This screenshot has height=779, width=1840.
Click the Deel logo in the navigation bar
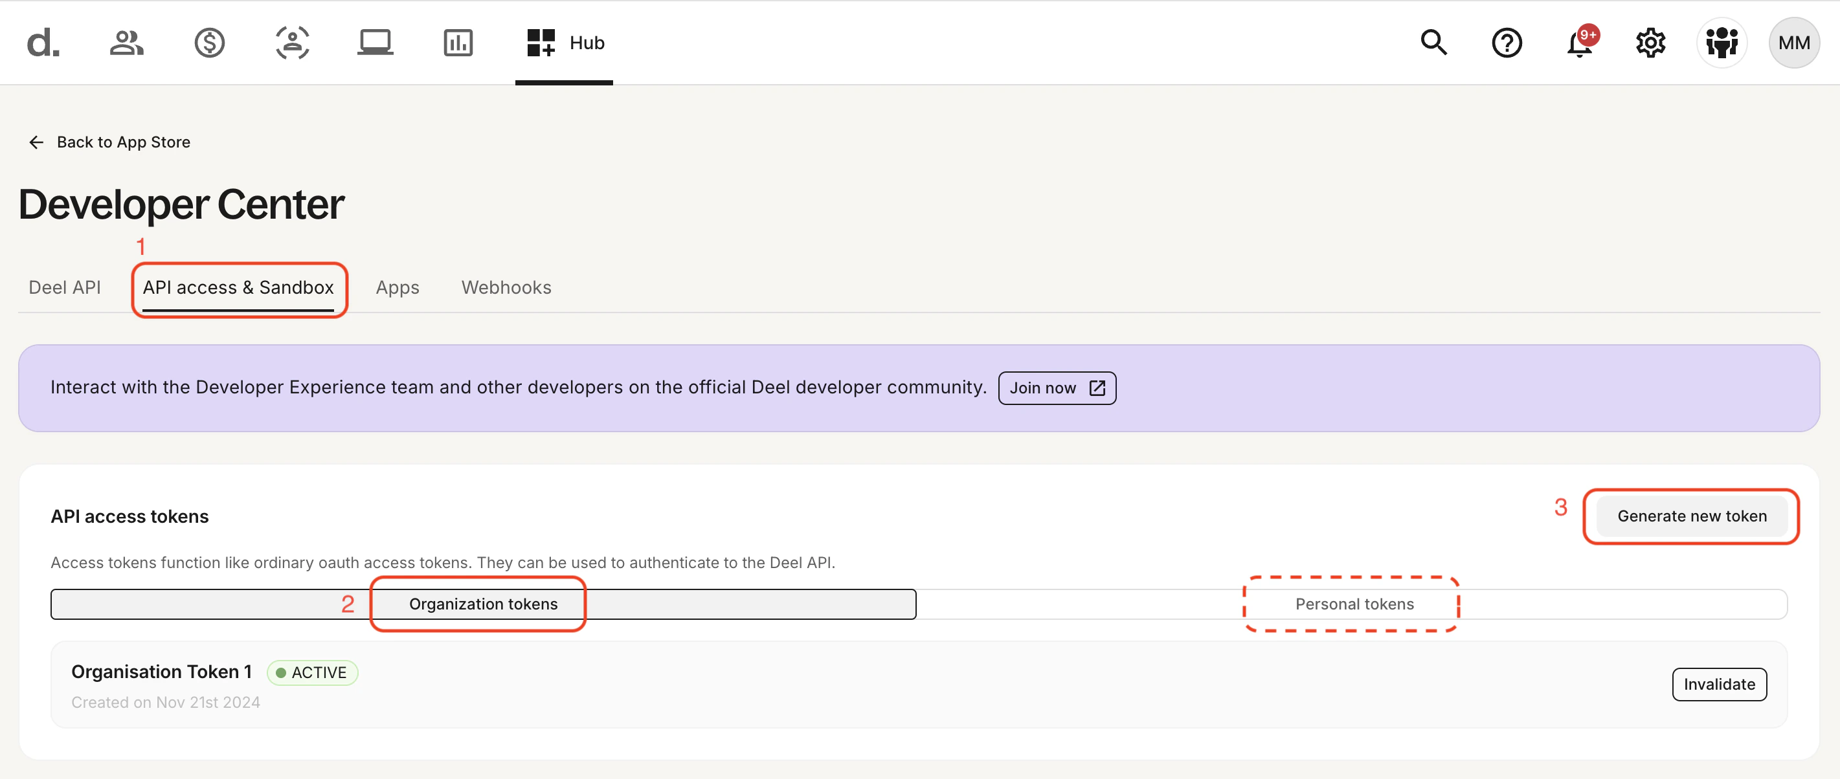pyautogui.click(x=42, y=43)
